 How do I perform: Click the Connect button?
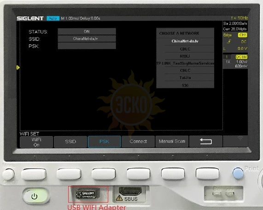click(138, 141)
